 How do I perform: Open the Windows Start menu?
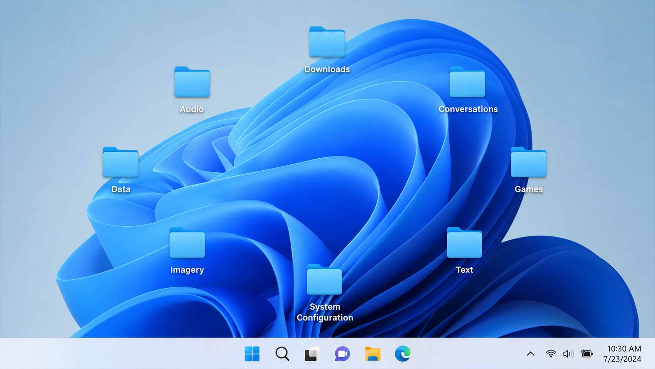252,354
